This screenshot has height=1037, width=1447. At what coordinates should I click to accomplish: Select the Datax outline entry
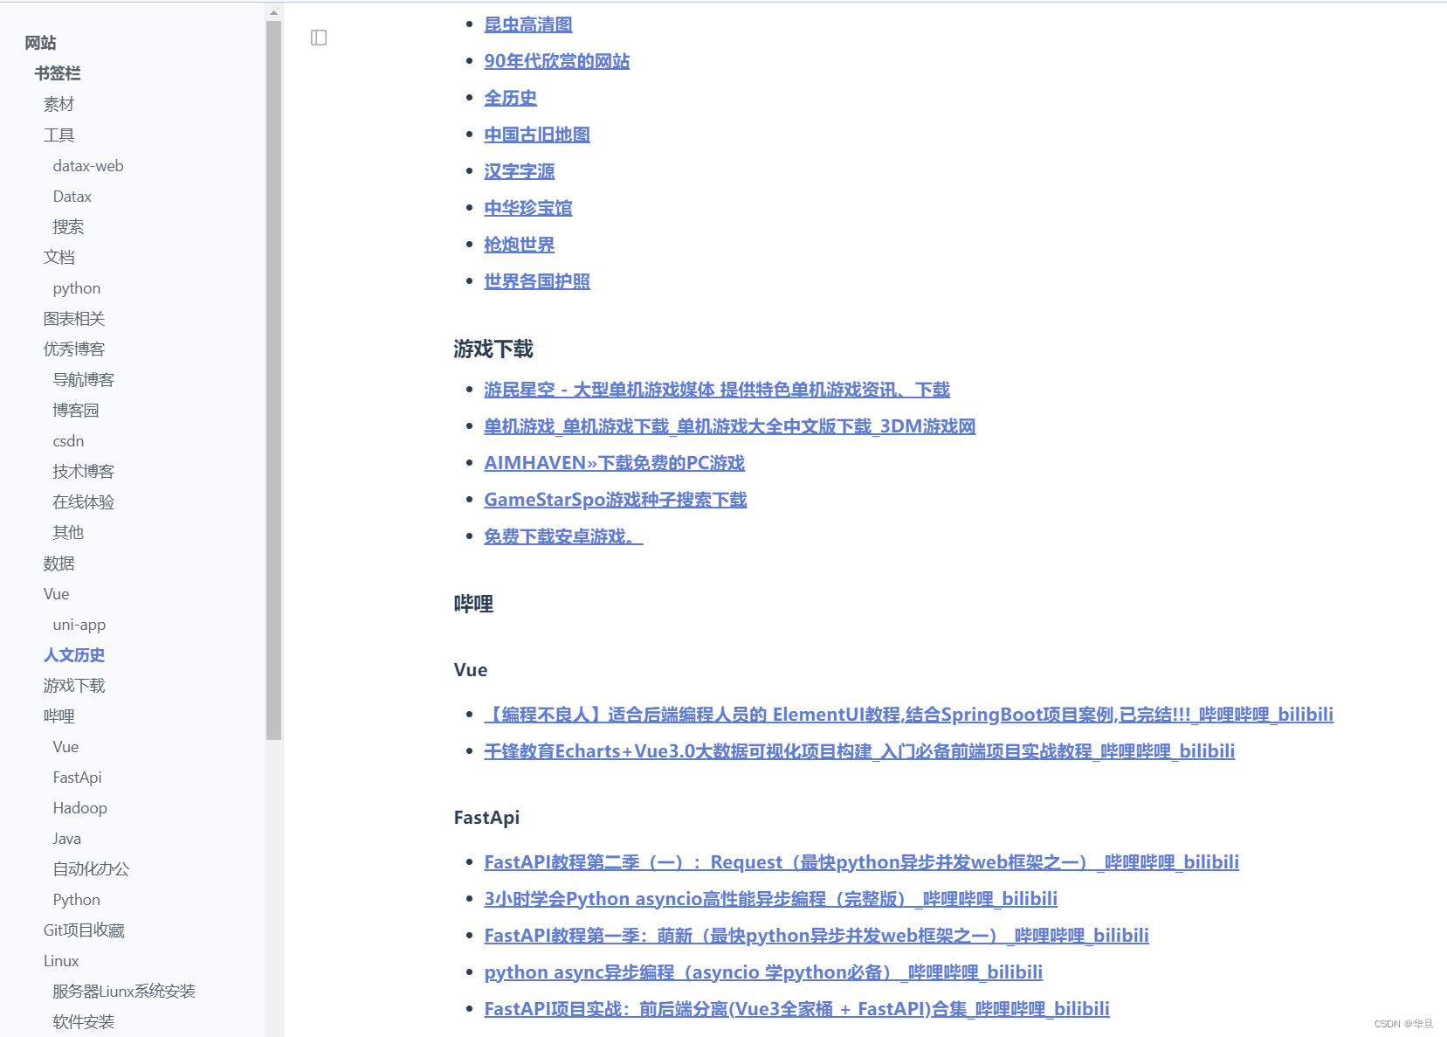72,196
